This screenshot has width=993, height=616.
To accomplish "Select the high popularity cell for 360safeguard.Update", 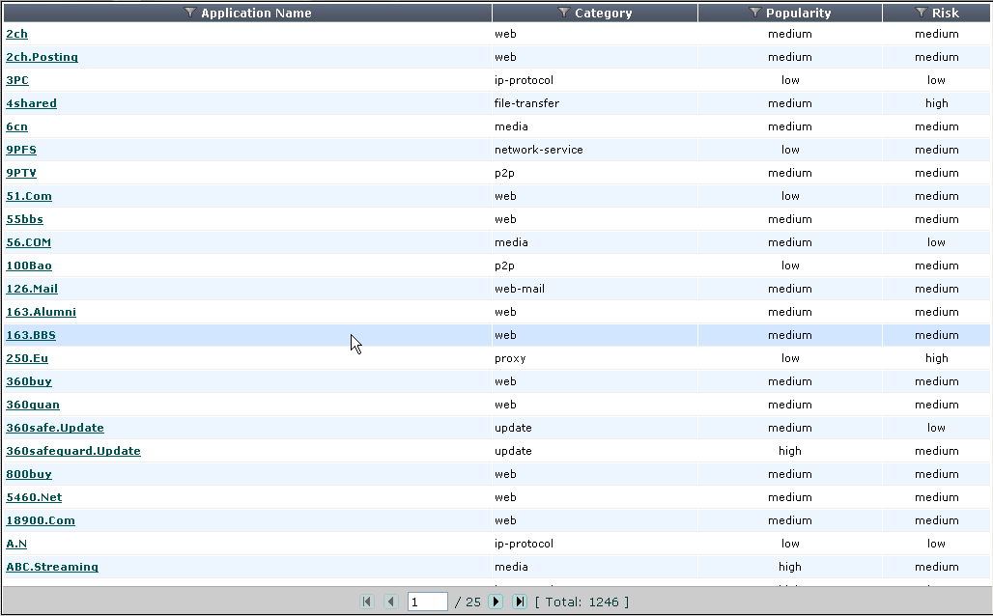I will click(790, 451).
